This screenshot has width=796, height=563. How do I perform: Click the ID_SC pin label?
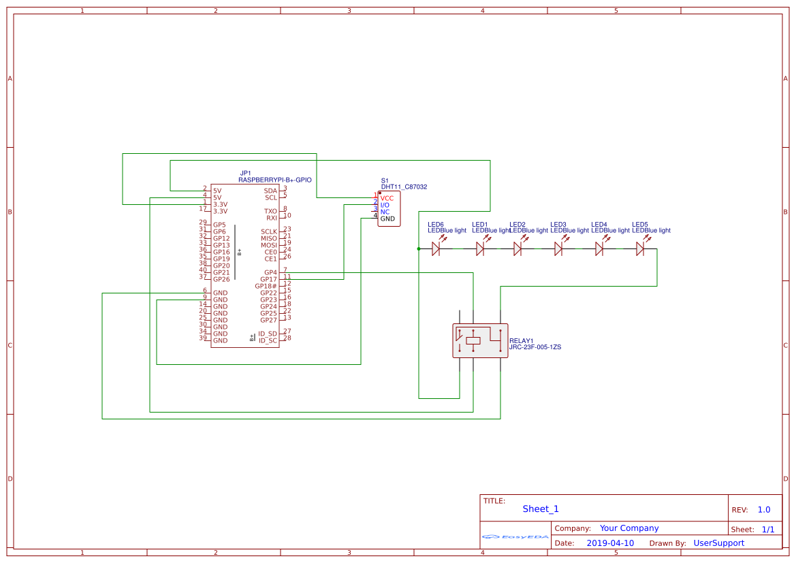(268, 340)
